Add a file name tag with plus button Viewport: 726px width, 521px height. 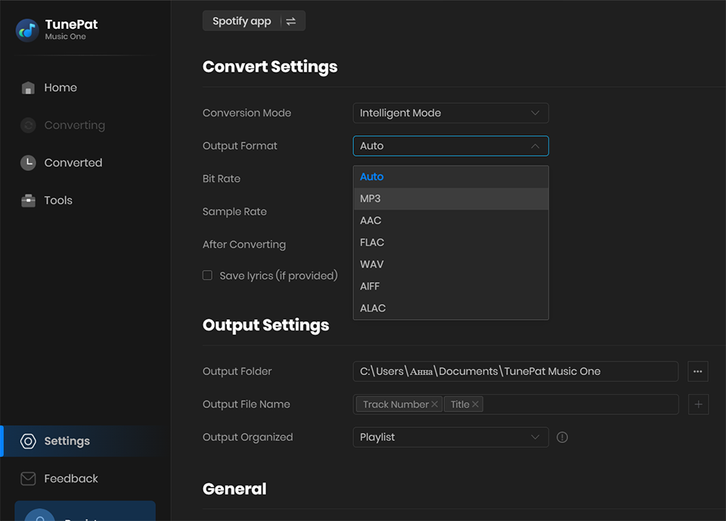coord(698,405)
